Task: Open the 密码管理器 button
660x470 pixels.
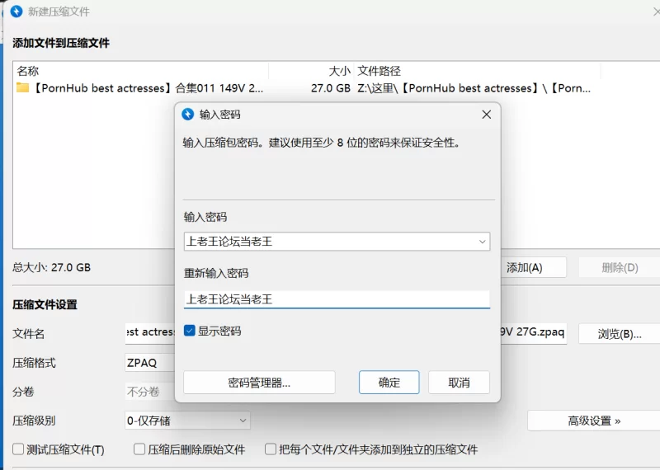Action: 259,383
